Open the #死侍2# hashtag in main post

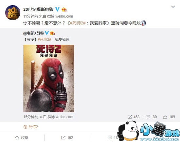pyautogui.click(x=78, y=23)
